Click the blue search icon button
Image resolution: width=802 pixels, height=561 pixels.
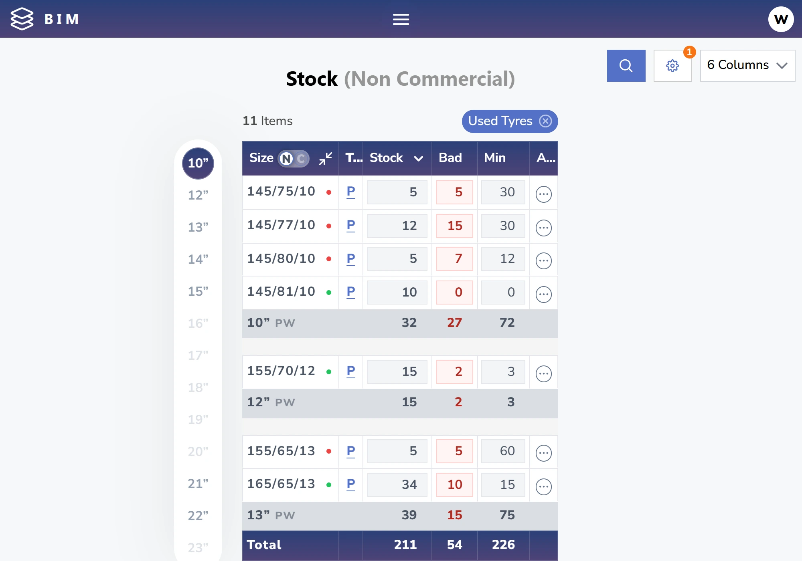(x=626, y=66)
